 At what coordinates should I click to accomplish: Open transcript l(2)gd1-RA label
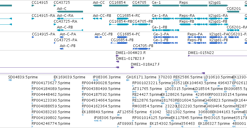coord(218,16)
